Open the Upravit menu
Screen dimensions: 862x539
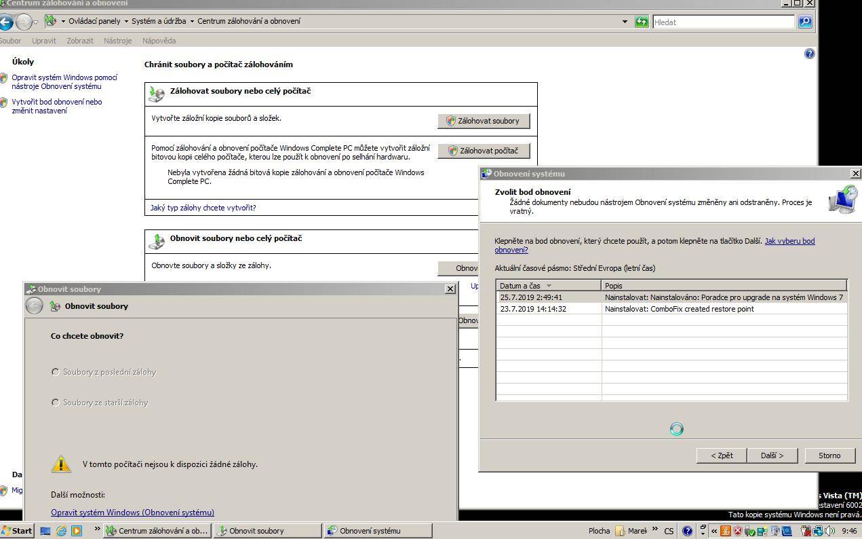(44, 41)
